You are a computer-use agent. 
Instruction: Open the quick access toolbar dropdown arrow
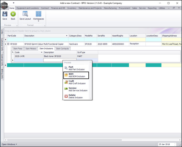(14, 3)
